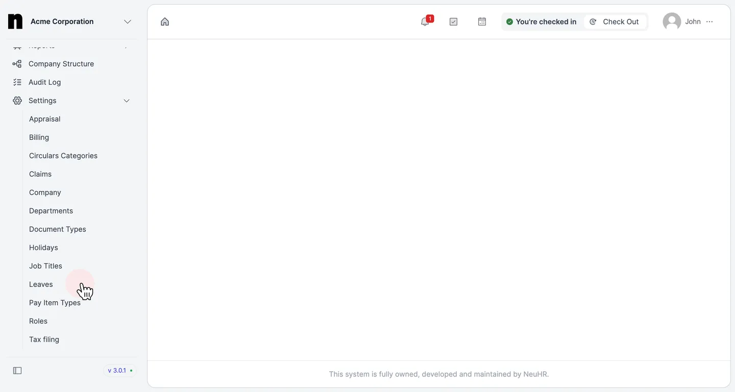Screen dimensions: 735x392
Task: Toggle the sidebar collapse icon
Action: tap(17, 371)
